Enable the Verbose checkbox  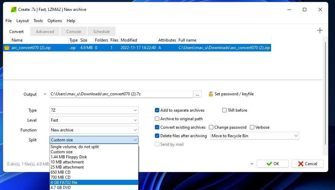pyautogui.click(x=252, y=127)
